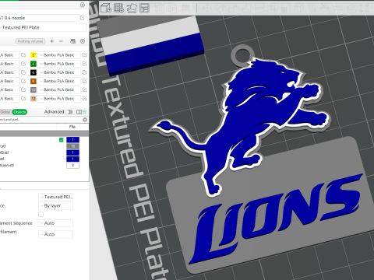Click the Add plate grid icon
This screenshot has height=280, width=374.
coord(118,8)
